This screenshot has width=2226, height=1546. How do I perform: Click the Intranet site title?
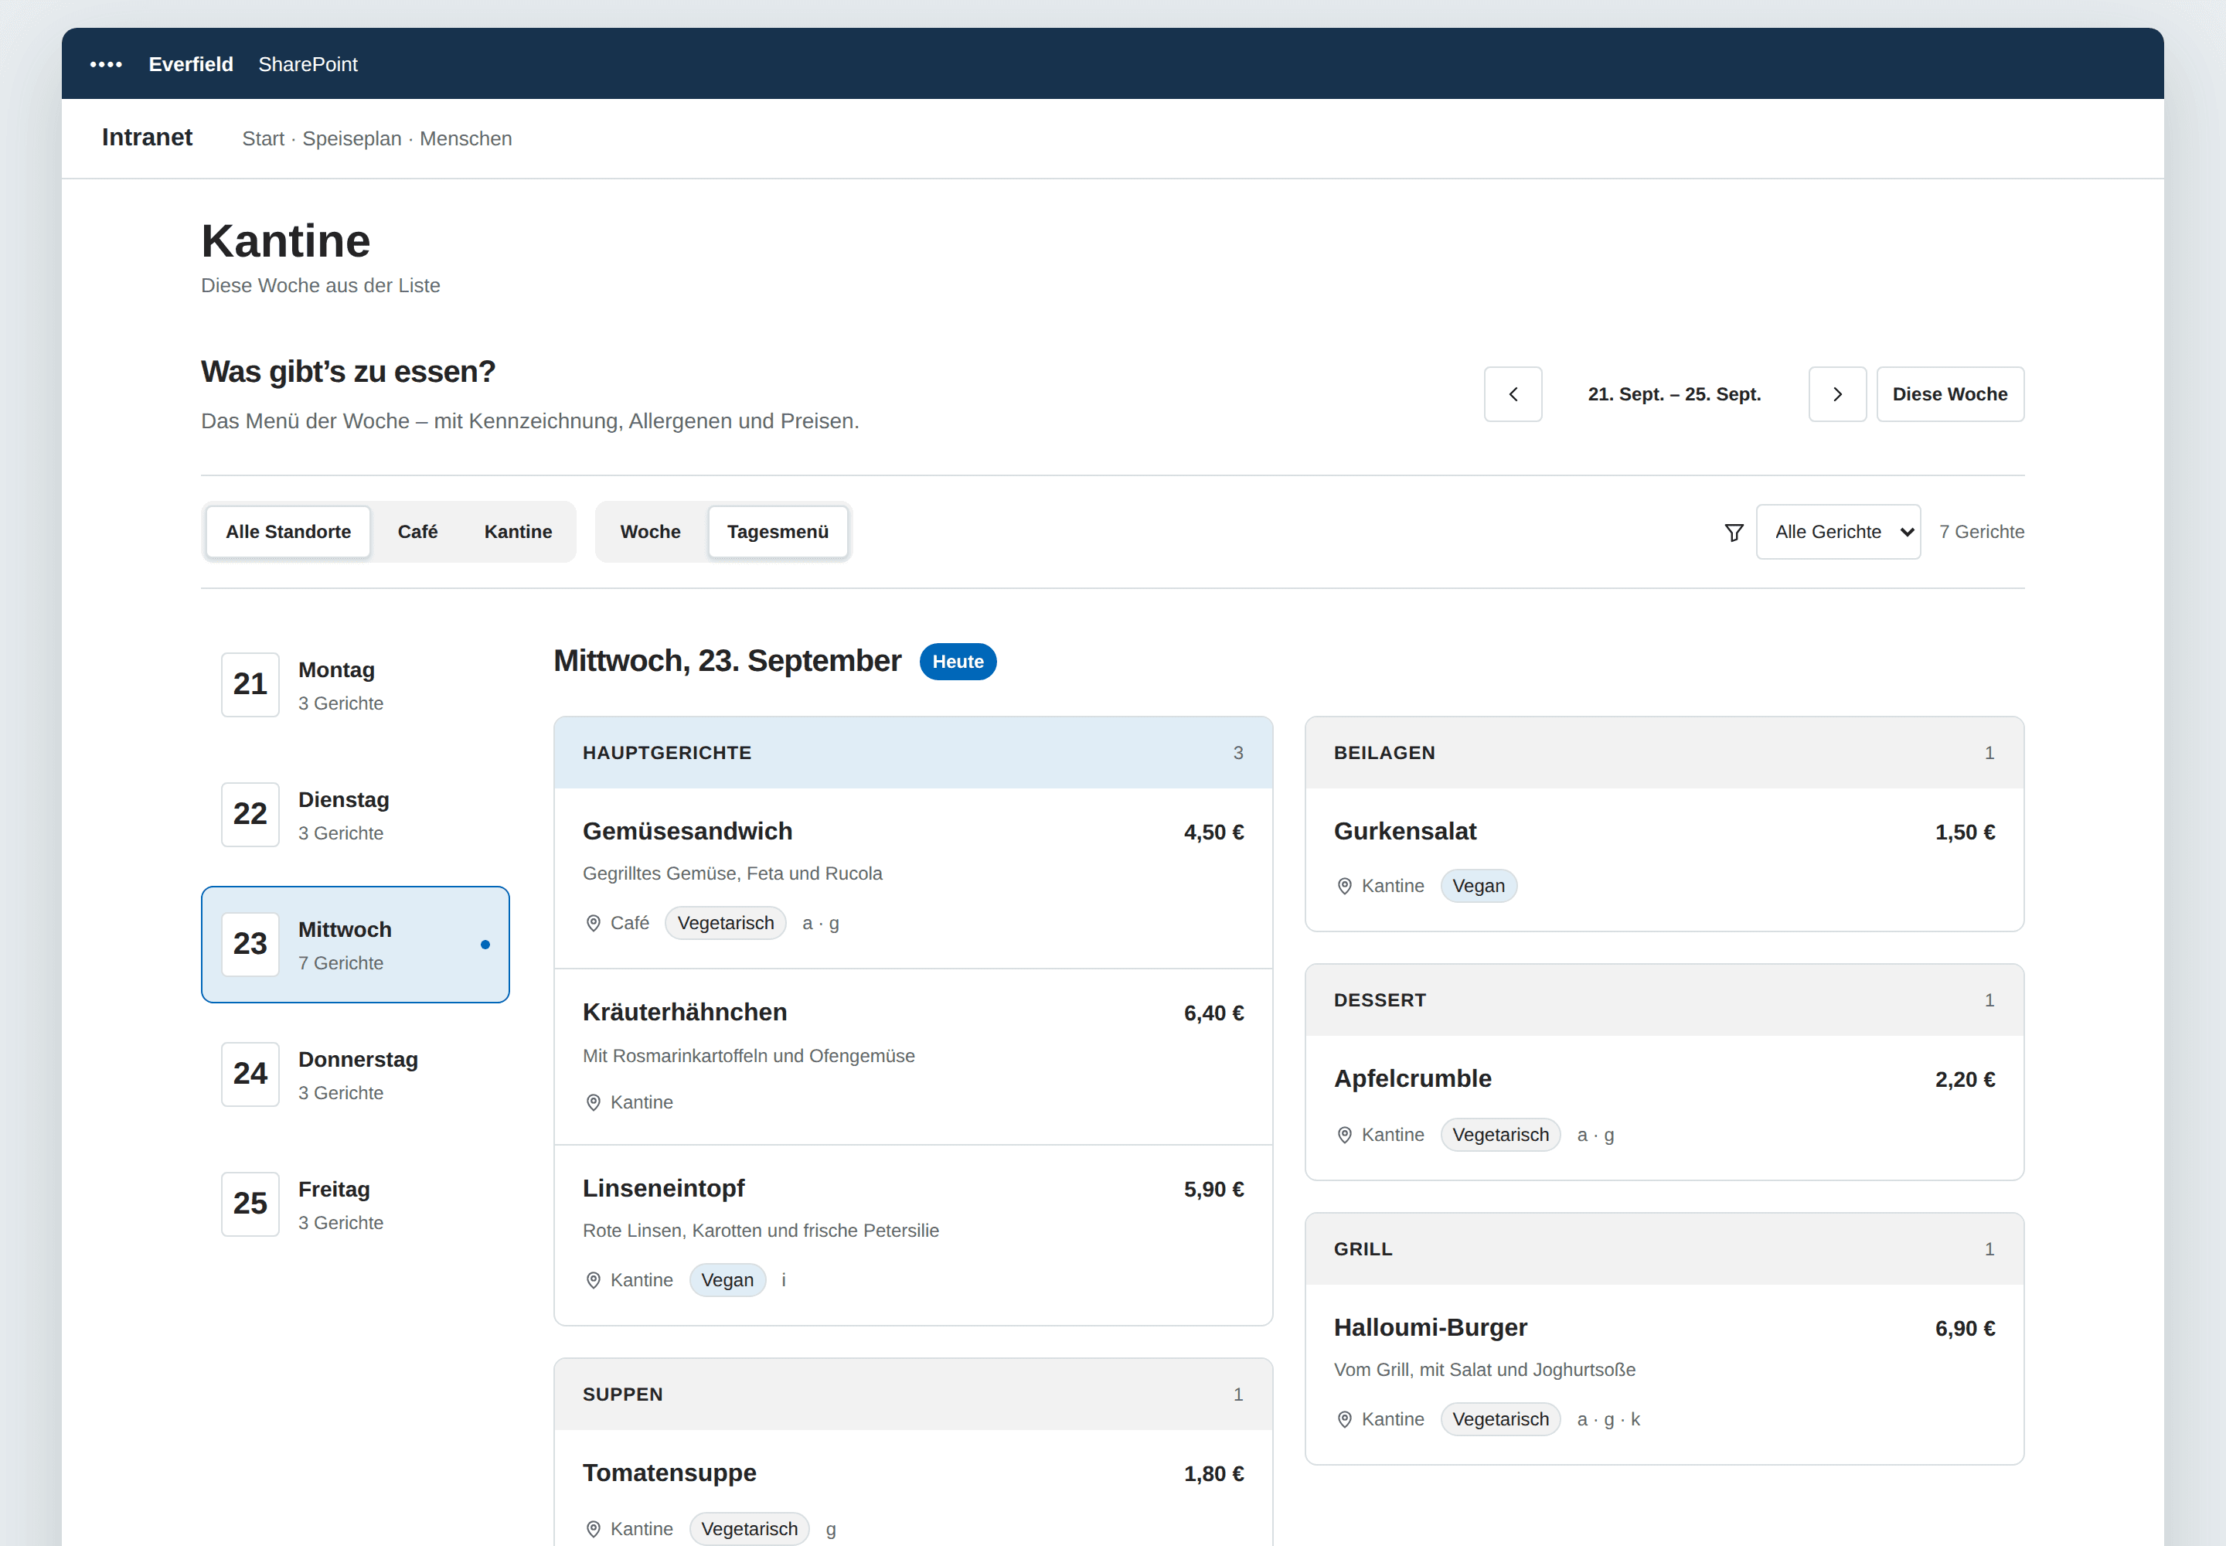(147, 138)
